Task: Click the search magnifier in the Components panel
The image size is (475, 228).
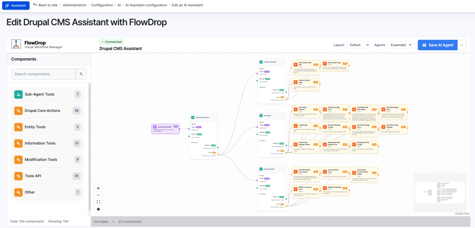Action: pyautogui.click(x=81, y=74)
